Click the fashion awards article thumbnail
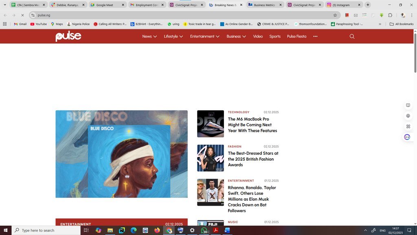This screenshot has height=235, width=417. click(211, 158)
